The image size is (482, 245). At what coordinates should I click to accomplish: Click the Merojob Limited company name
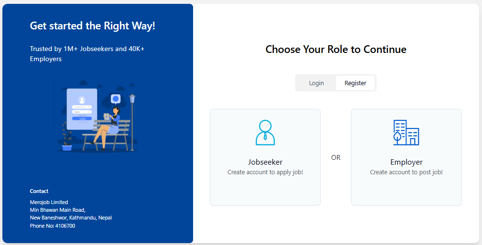pyautogui.click(x=49, y=202)
